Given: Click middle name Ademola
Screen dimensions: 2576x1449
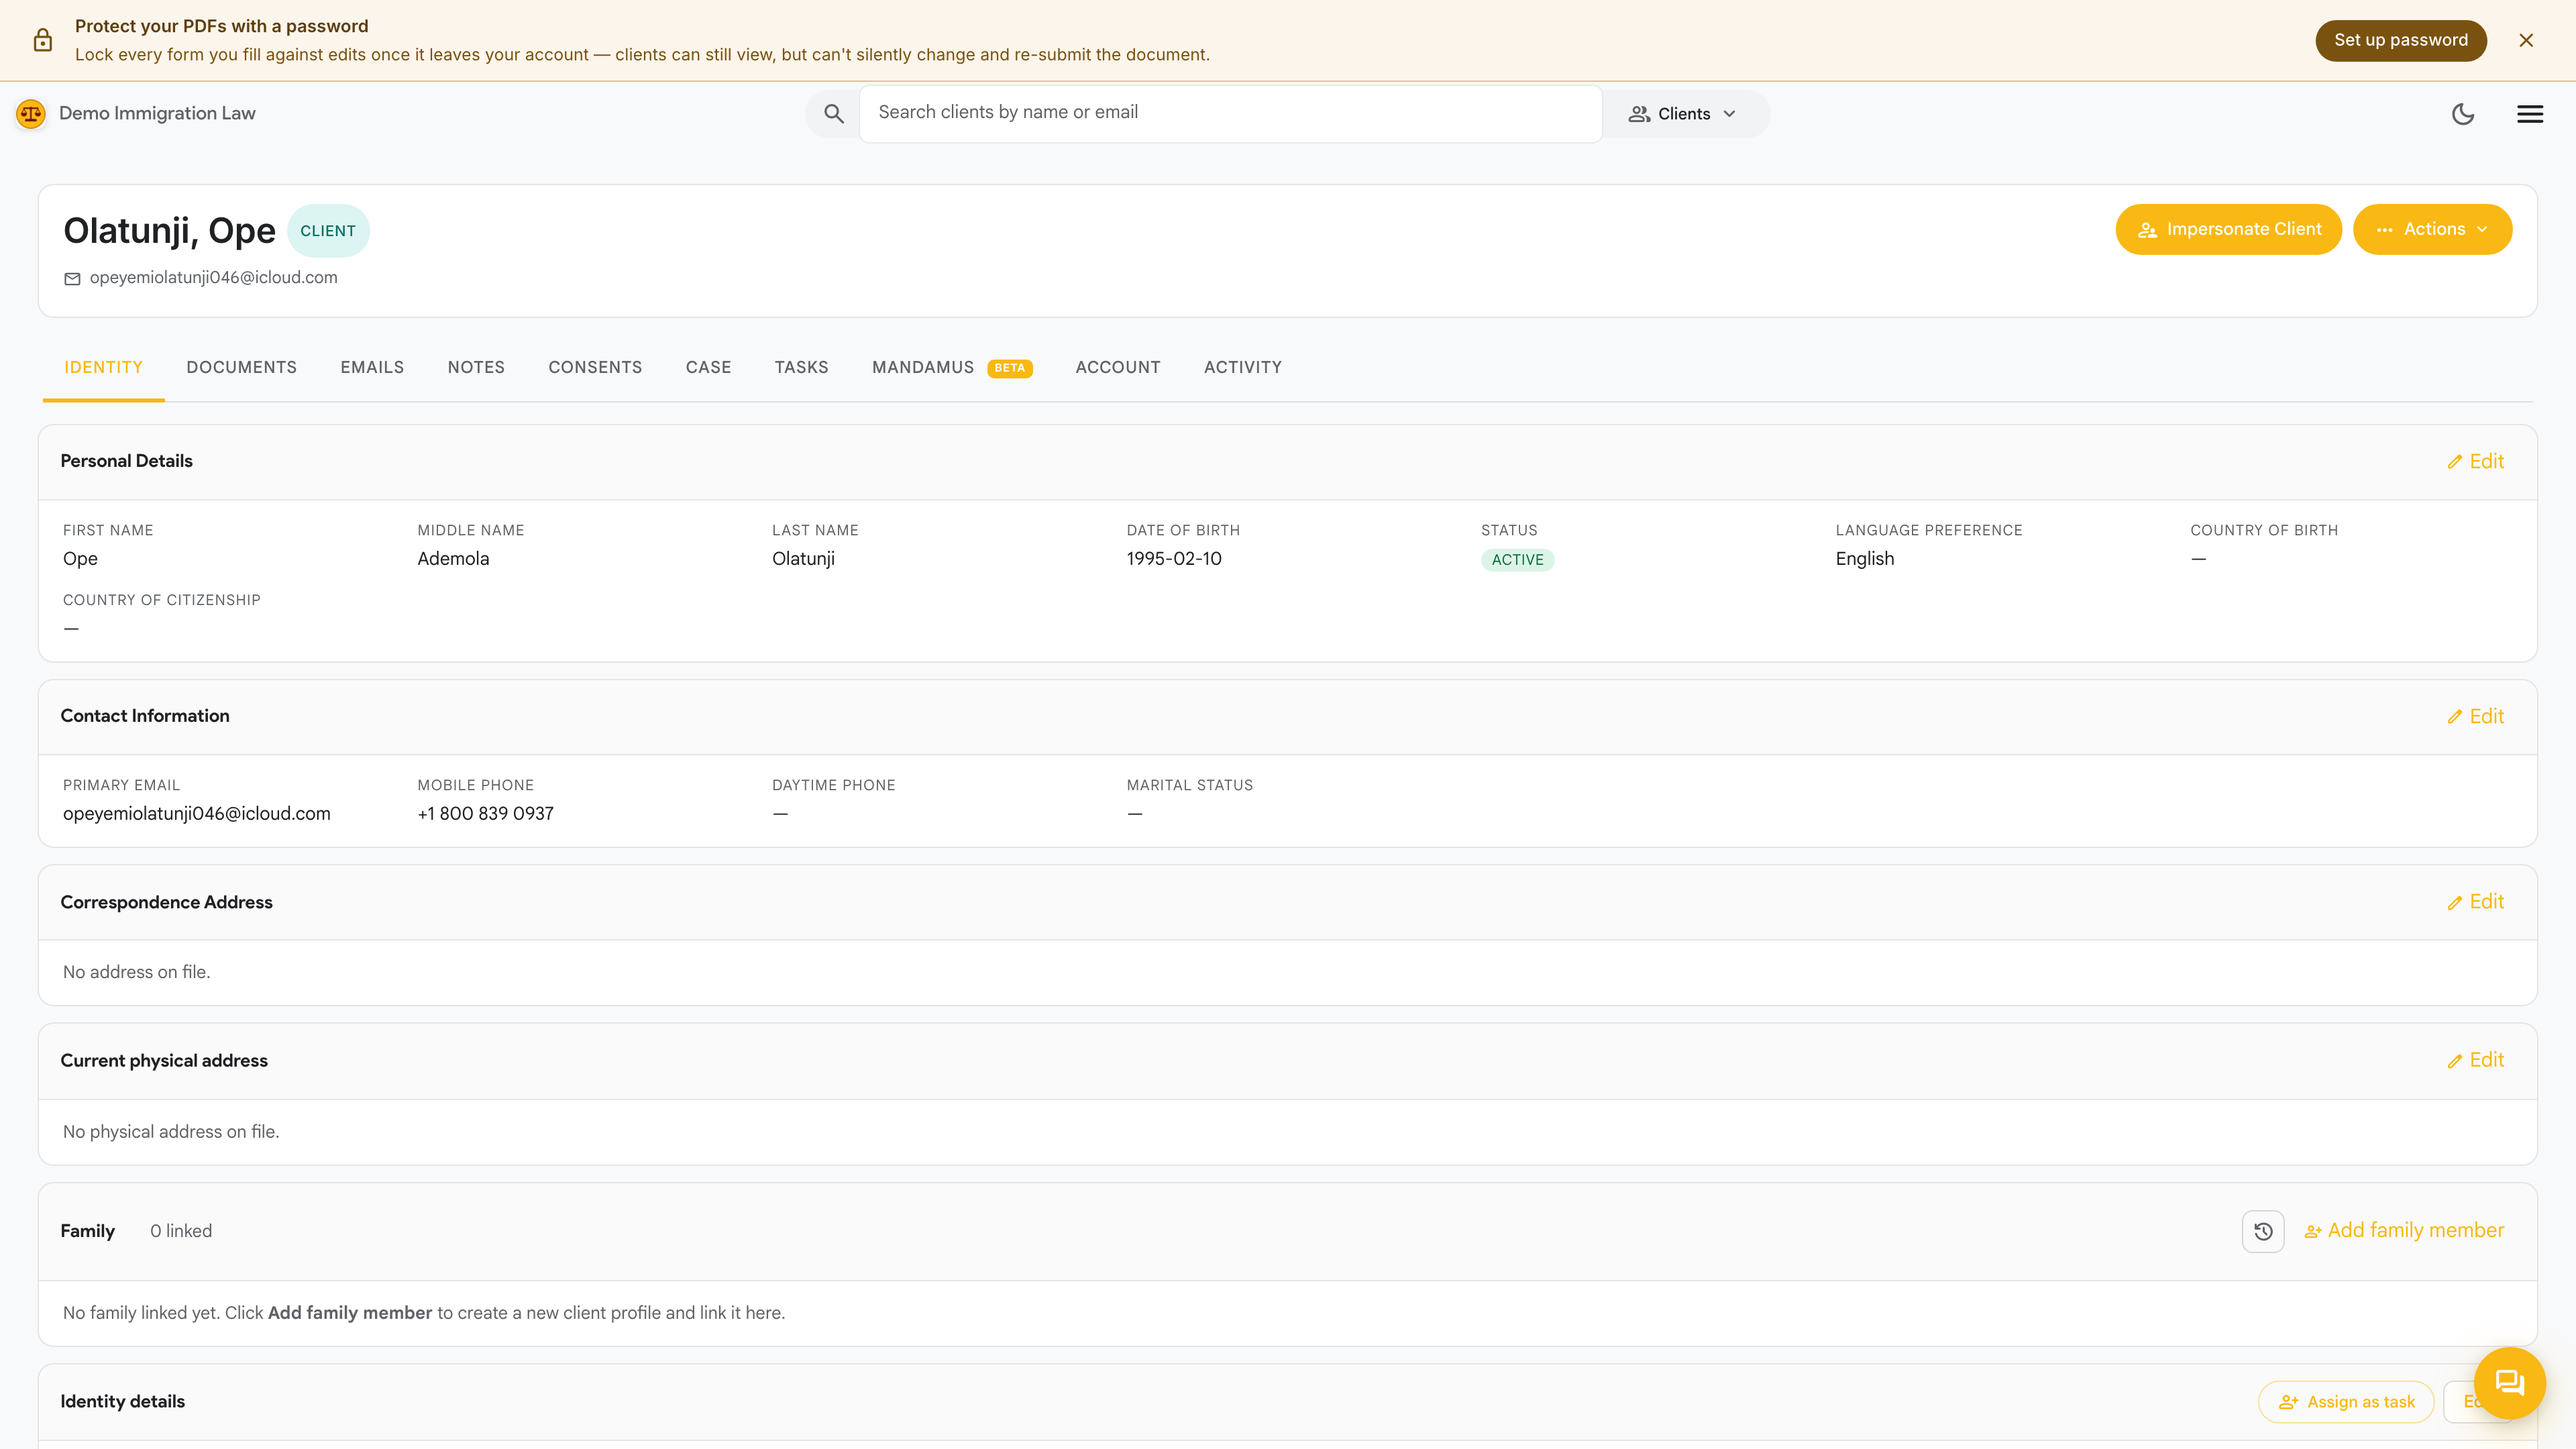Looking at the screenshot, I should (x=453, y=559).
